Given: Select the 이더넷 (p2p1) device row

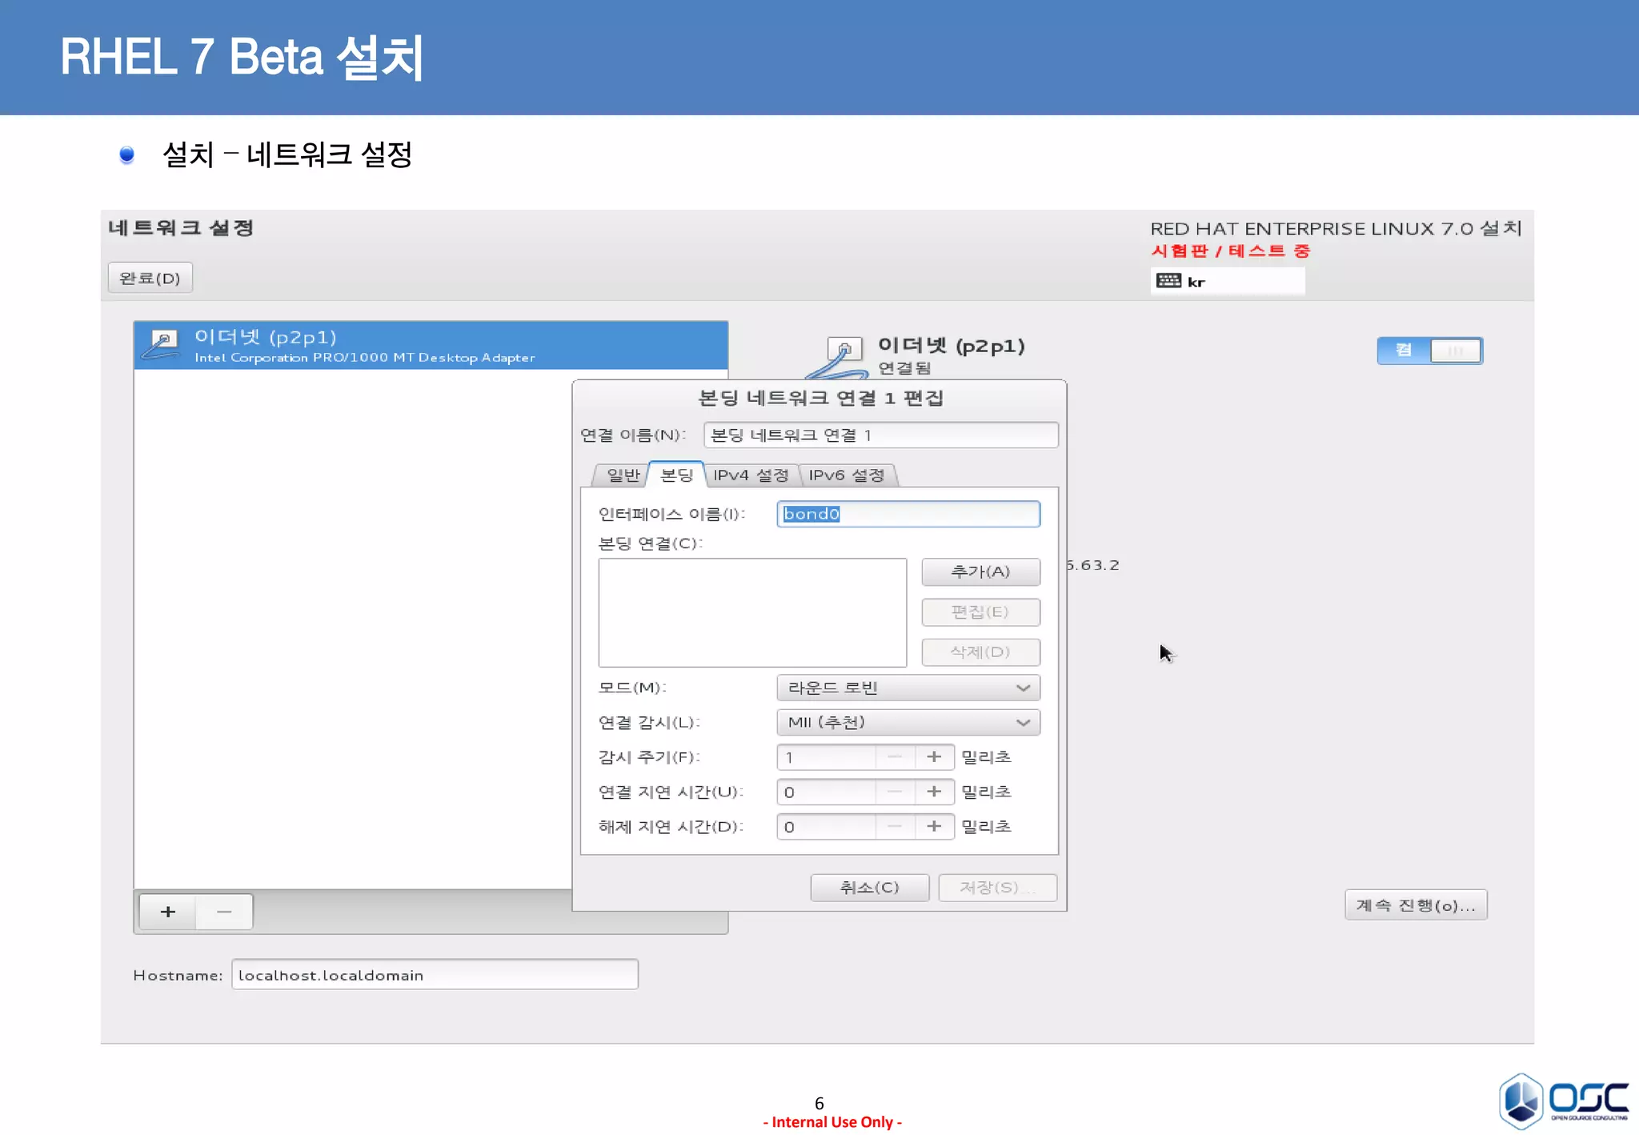Looking at the screenshot, I should [x=431, y=345].
